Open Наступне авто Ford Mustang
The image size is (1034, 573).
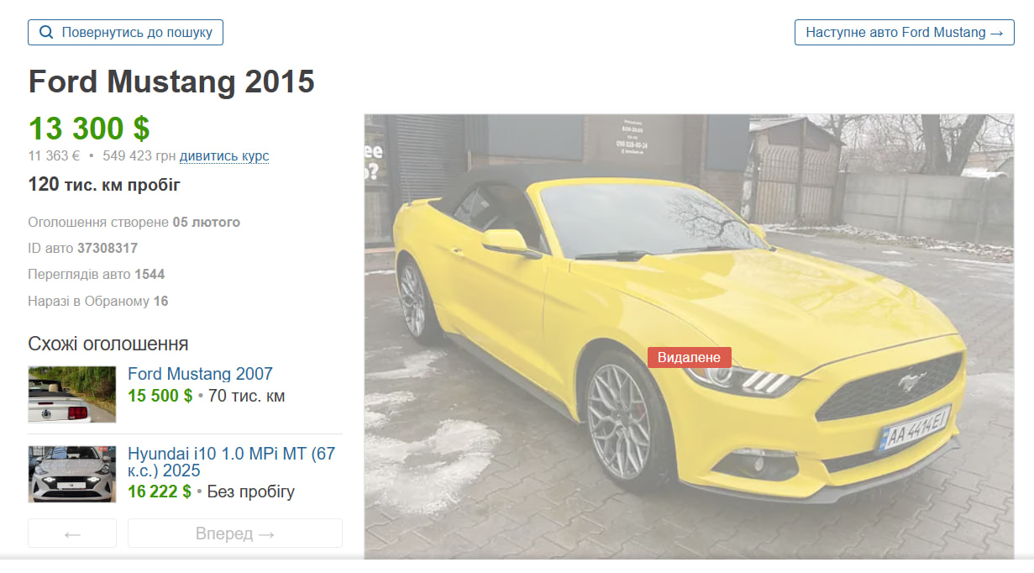click(904, 33)
